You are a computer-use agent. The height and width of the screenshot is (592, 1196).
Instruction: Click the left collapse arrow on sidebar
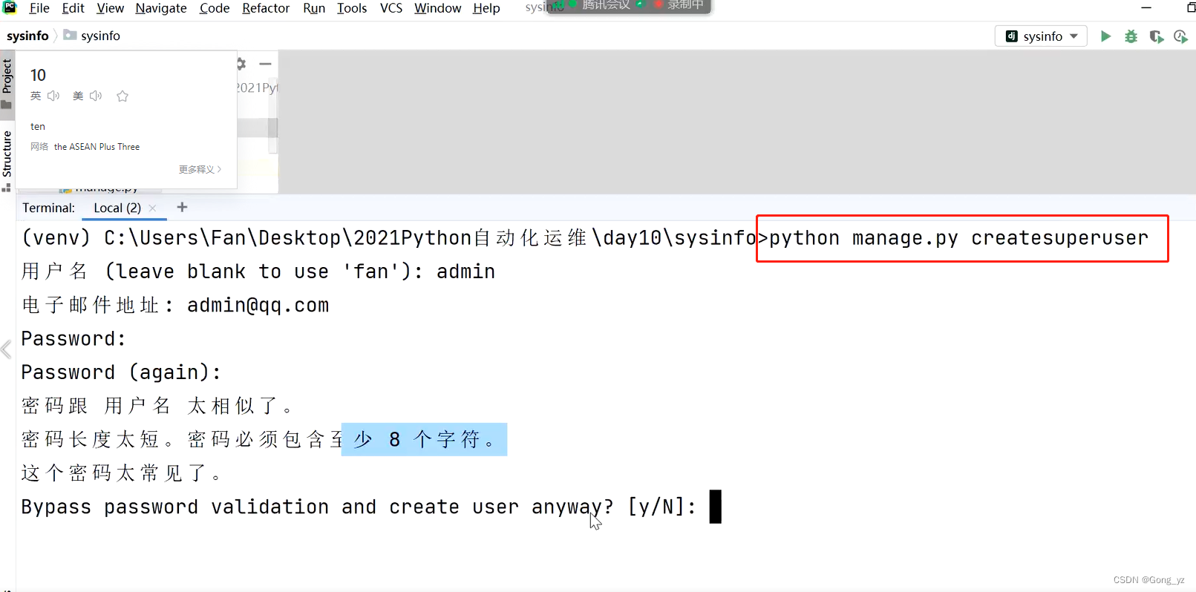[7, 349]
